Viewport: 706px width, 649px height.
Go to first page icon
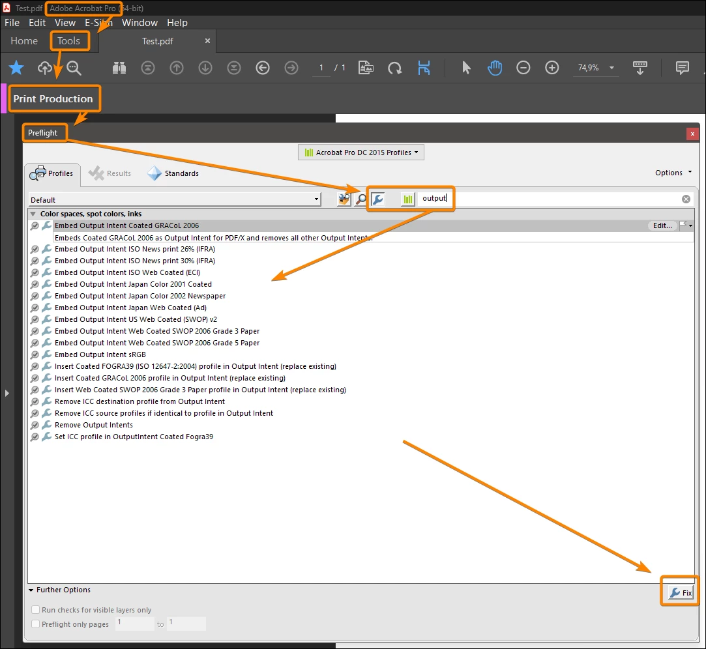(x=148, y=68)
